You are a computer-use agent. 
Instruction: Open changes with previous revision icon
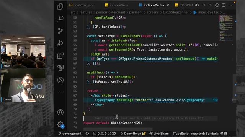click(x=197, y=5)
